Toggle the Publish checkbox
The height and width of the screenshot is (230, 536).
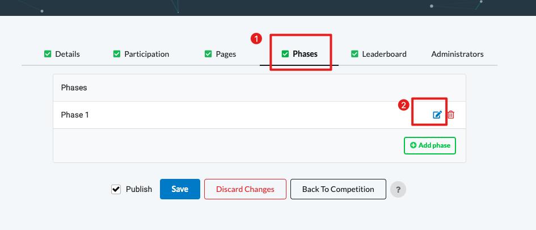point(116,190)
